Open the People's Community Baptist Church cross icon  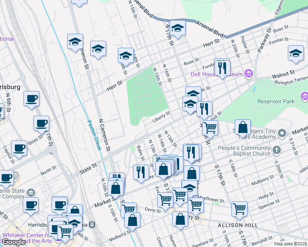tap(277, 150)
